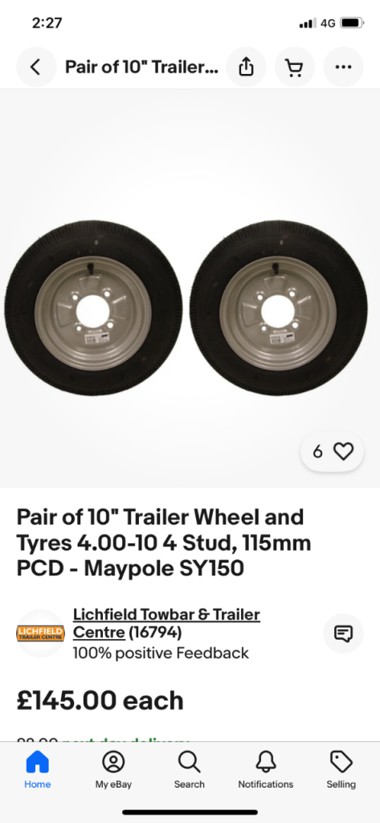
Task: Switch to the My eBay tab
Action: click(113, 770)
